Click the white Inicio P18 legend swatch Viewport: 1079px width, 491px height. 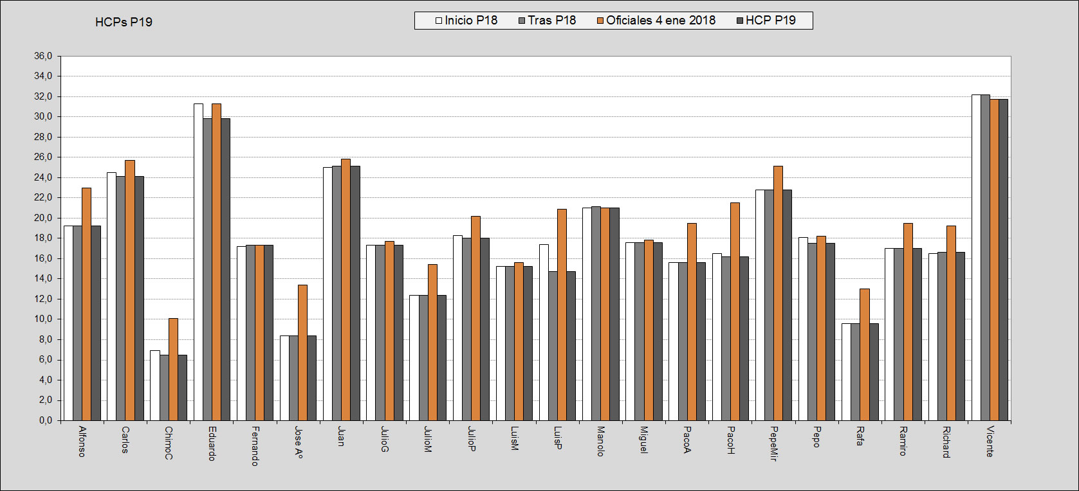tap(439, 21)
